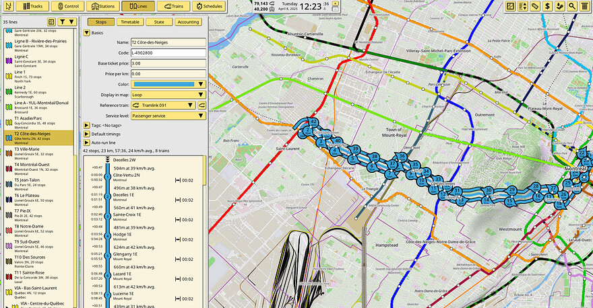Select T1 Acadie/Parc line
This screenshot has height=308, width=593.
(x=38, y=122)
